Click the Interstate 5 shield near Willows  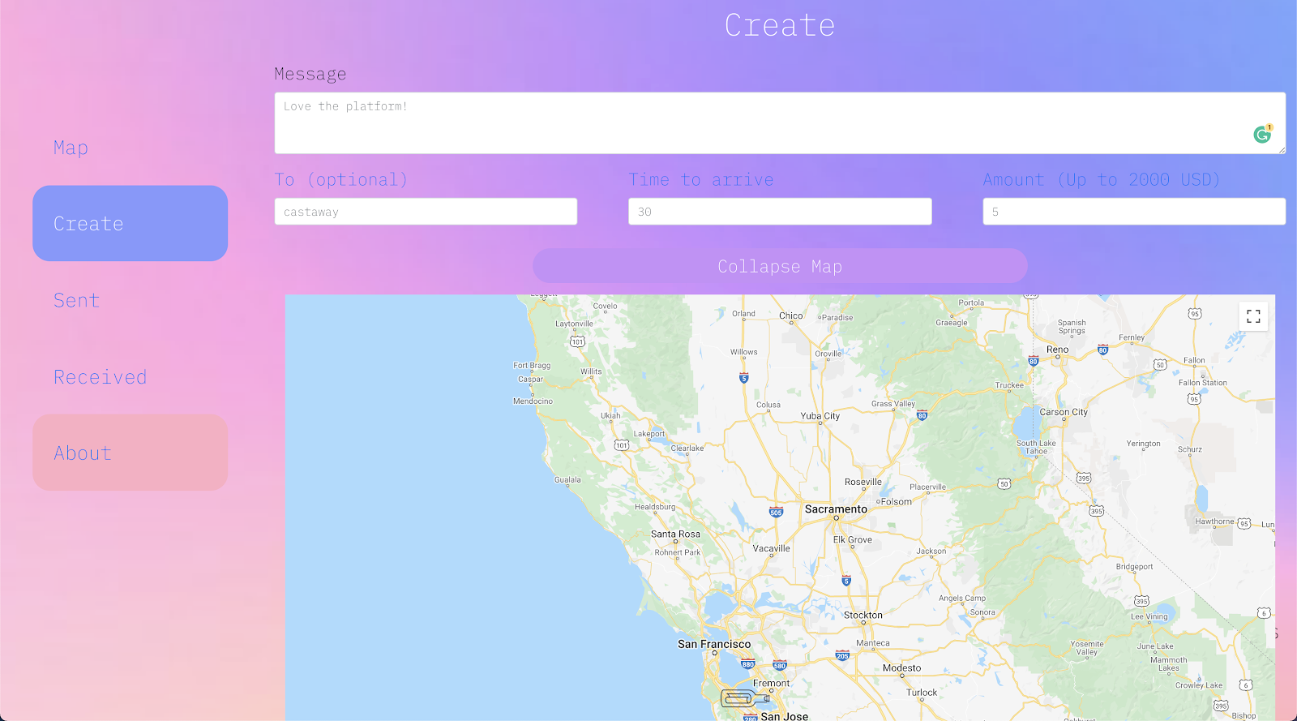coord(743,378)
